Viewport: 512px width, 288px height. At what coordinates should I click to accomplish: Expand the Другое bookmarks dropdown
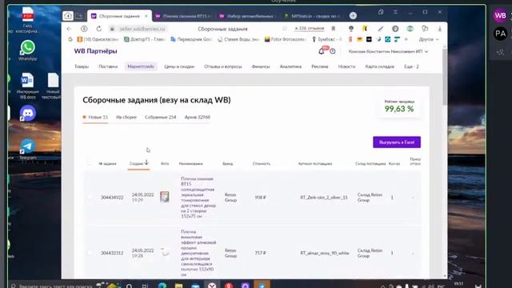(429, 39)
